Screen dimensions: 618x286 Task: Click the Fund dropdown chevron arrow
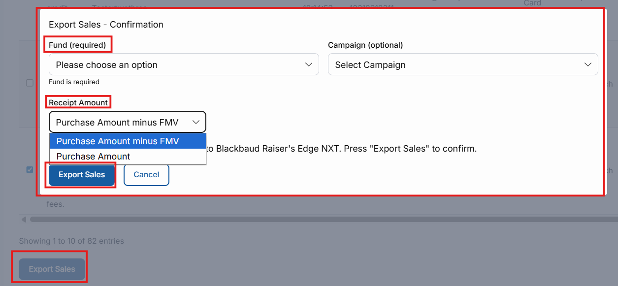[309, 64]
